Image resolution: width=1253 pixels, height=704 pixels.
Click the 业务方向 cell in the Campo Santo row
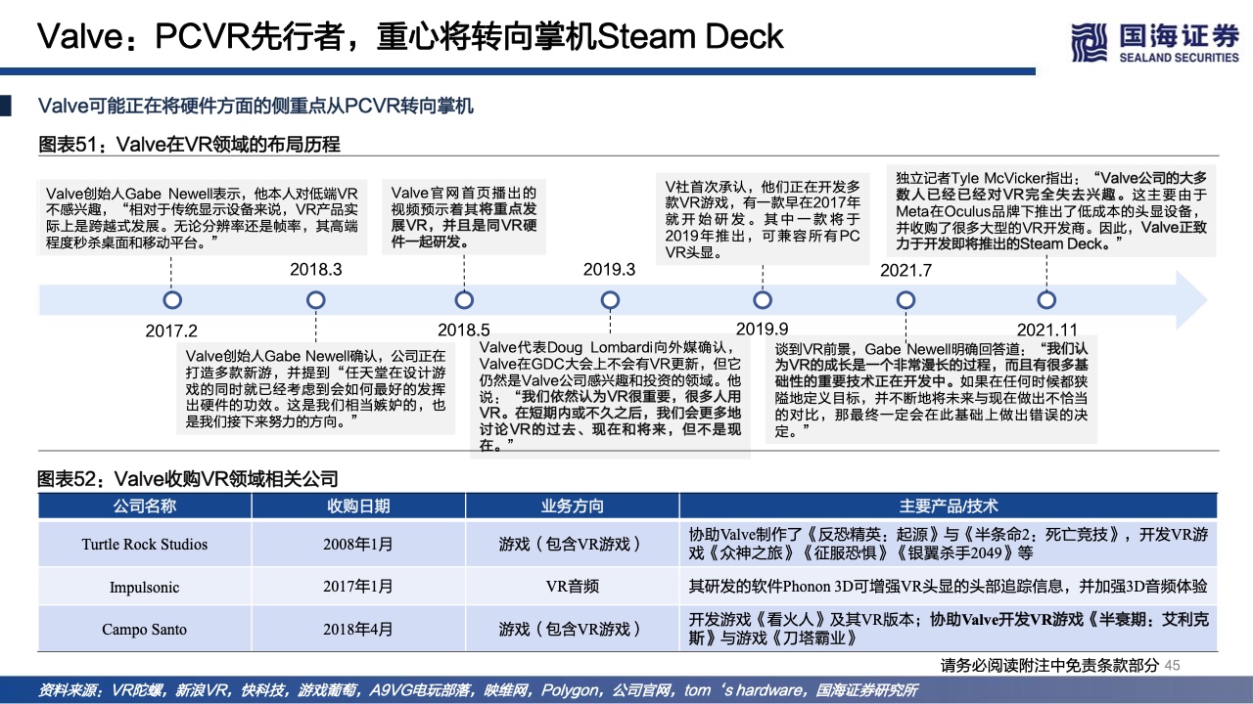click(x=573, y=629)
